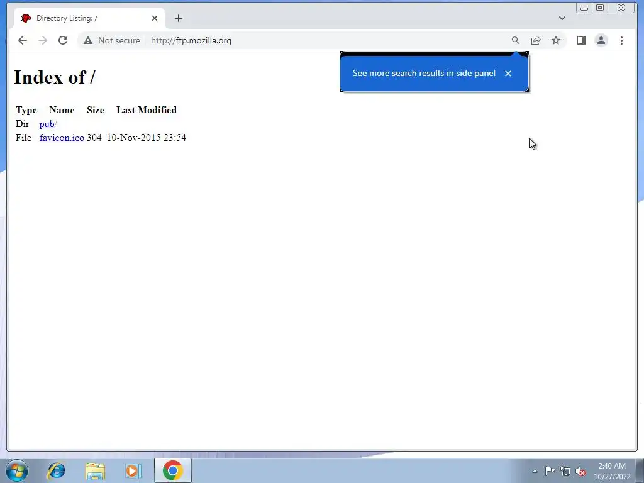
Task: Open the favicon.ico file link
Action: click(x=62, y=138)
